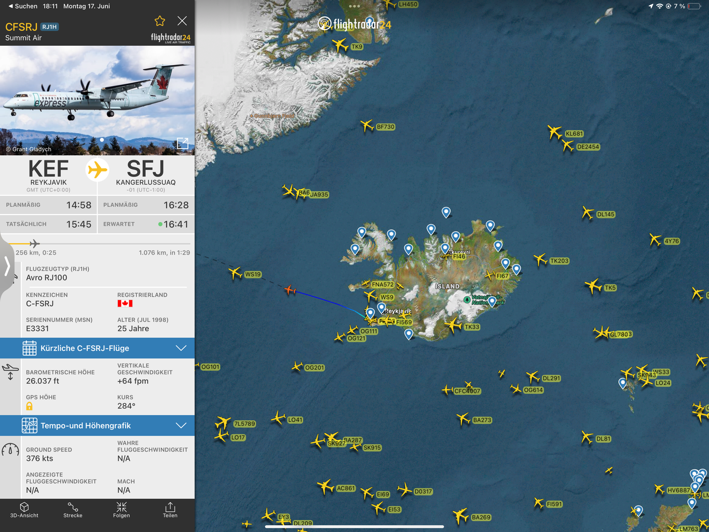Select flight DL291 aircraft

coord(533,377)
